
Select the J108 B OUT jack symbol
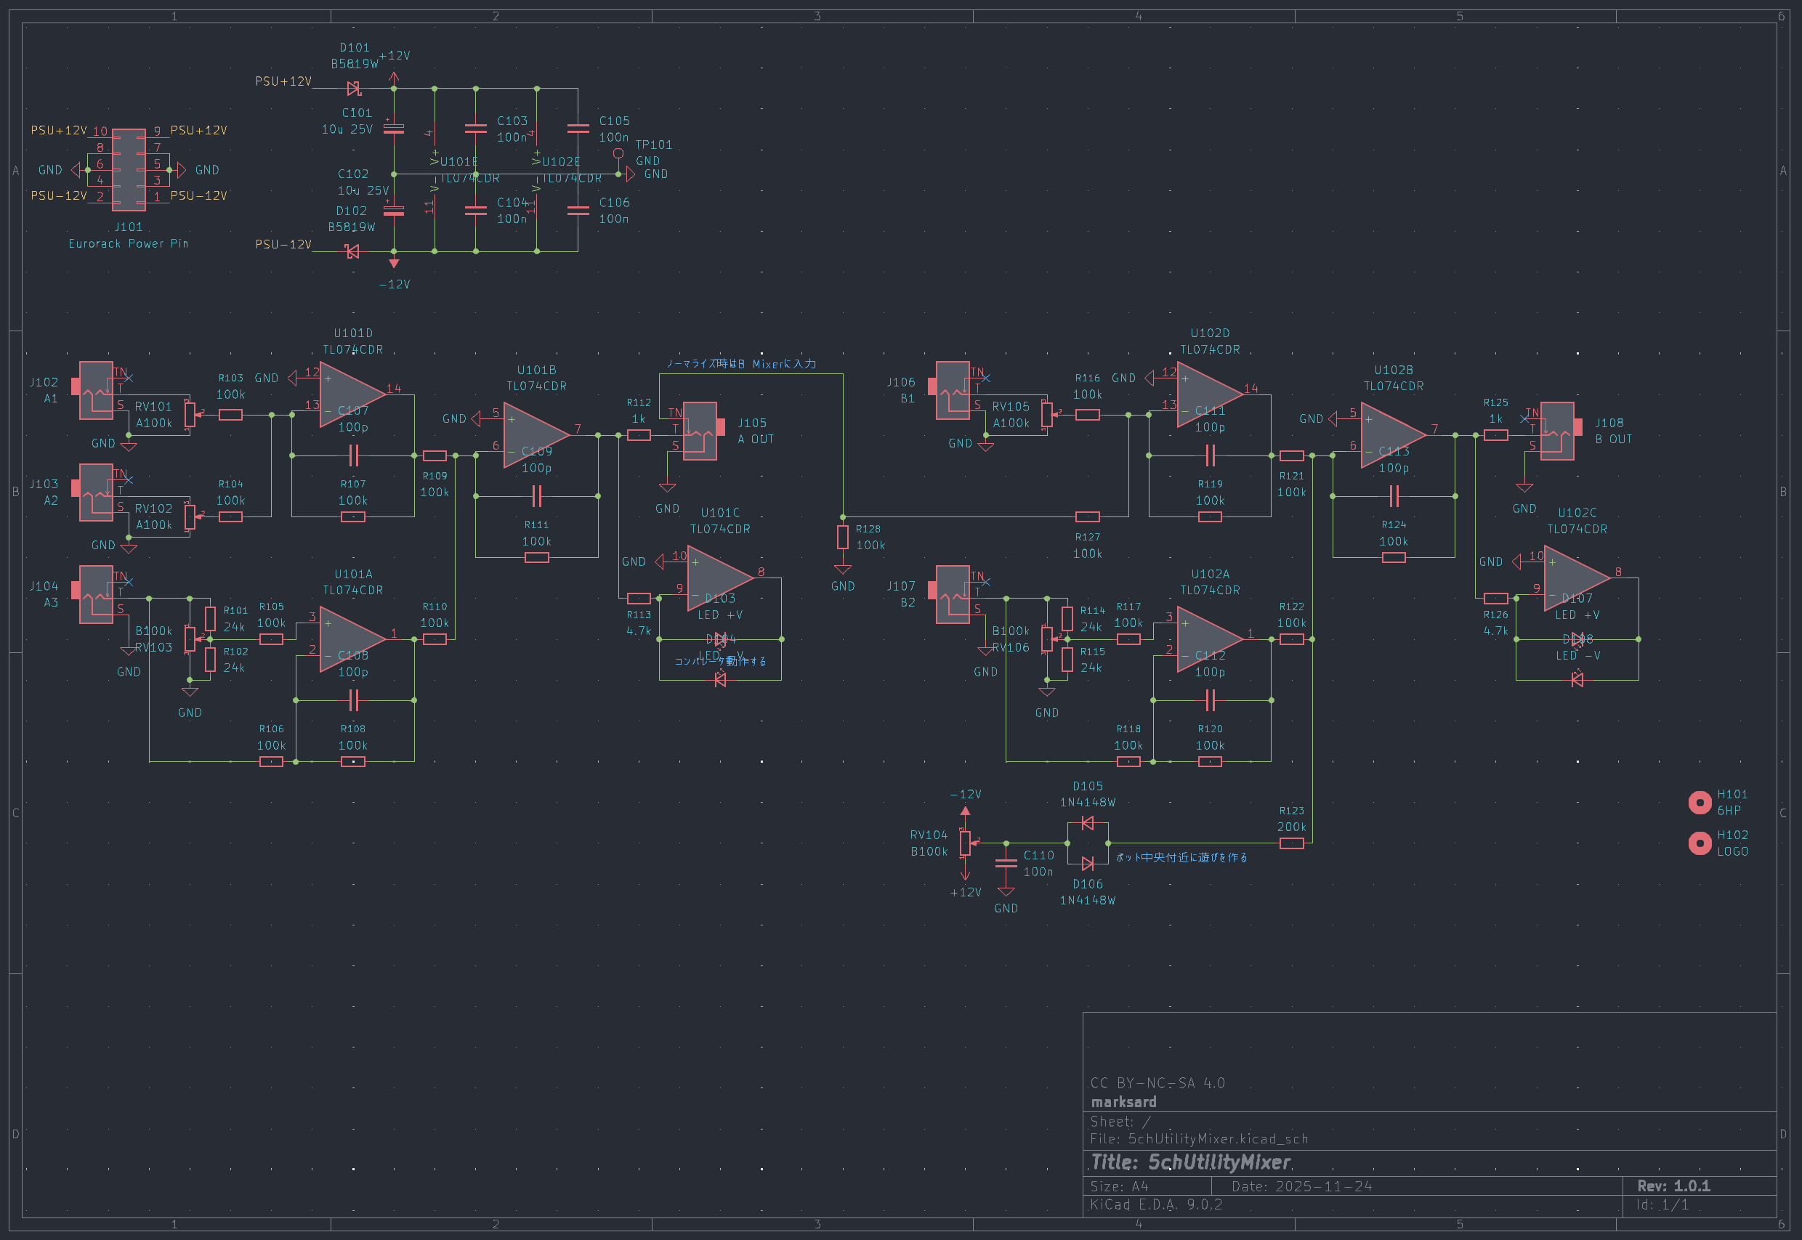pyautogui.click(x=1556, y=431)
